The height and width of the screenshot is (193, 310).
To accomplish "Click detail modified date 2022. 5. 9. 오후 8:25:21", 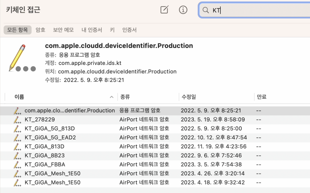I will (94, 80).
